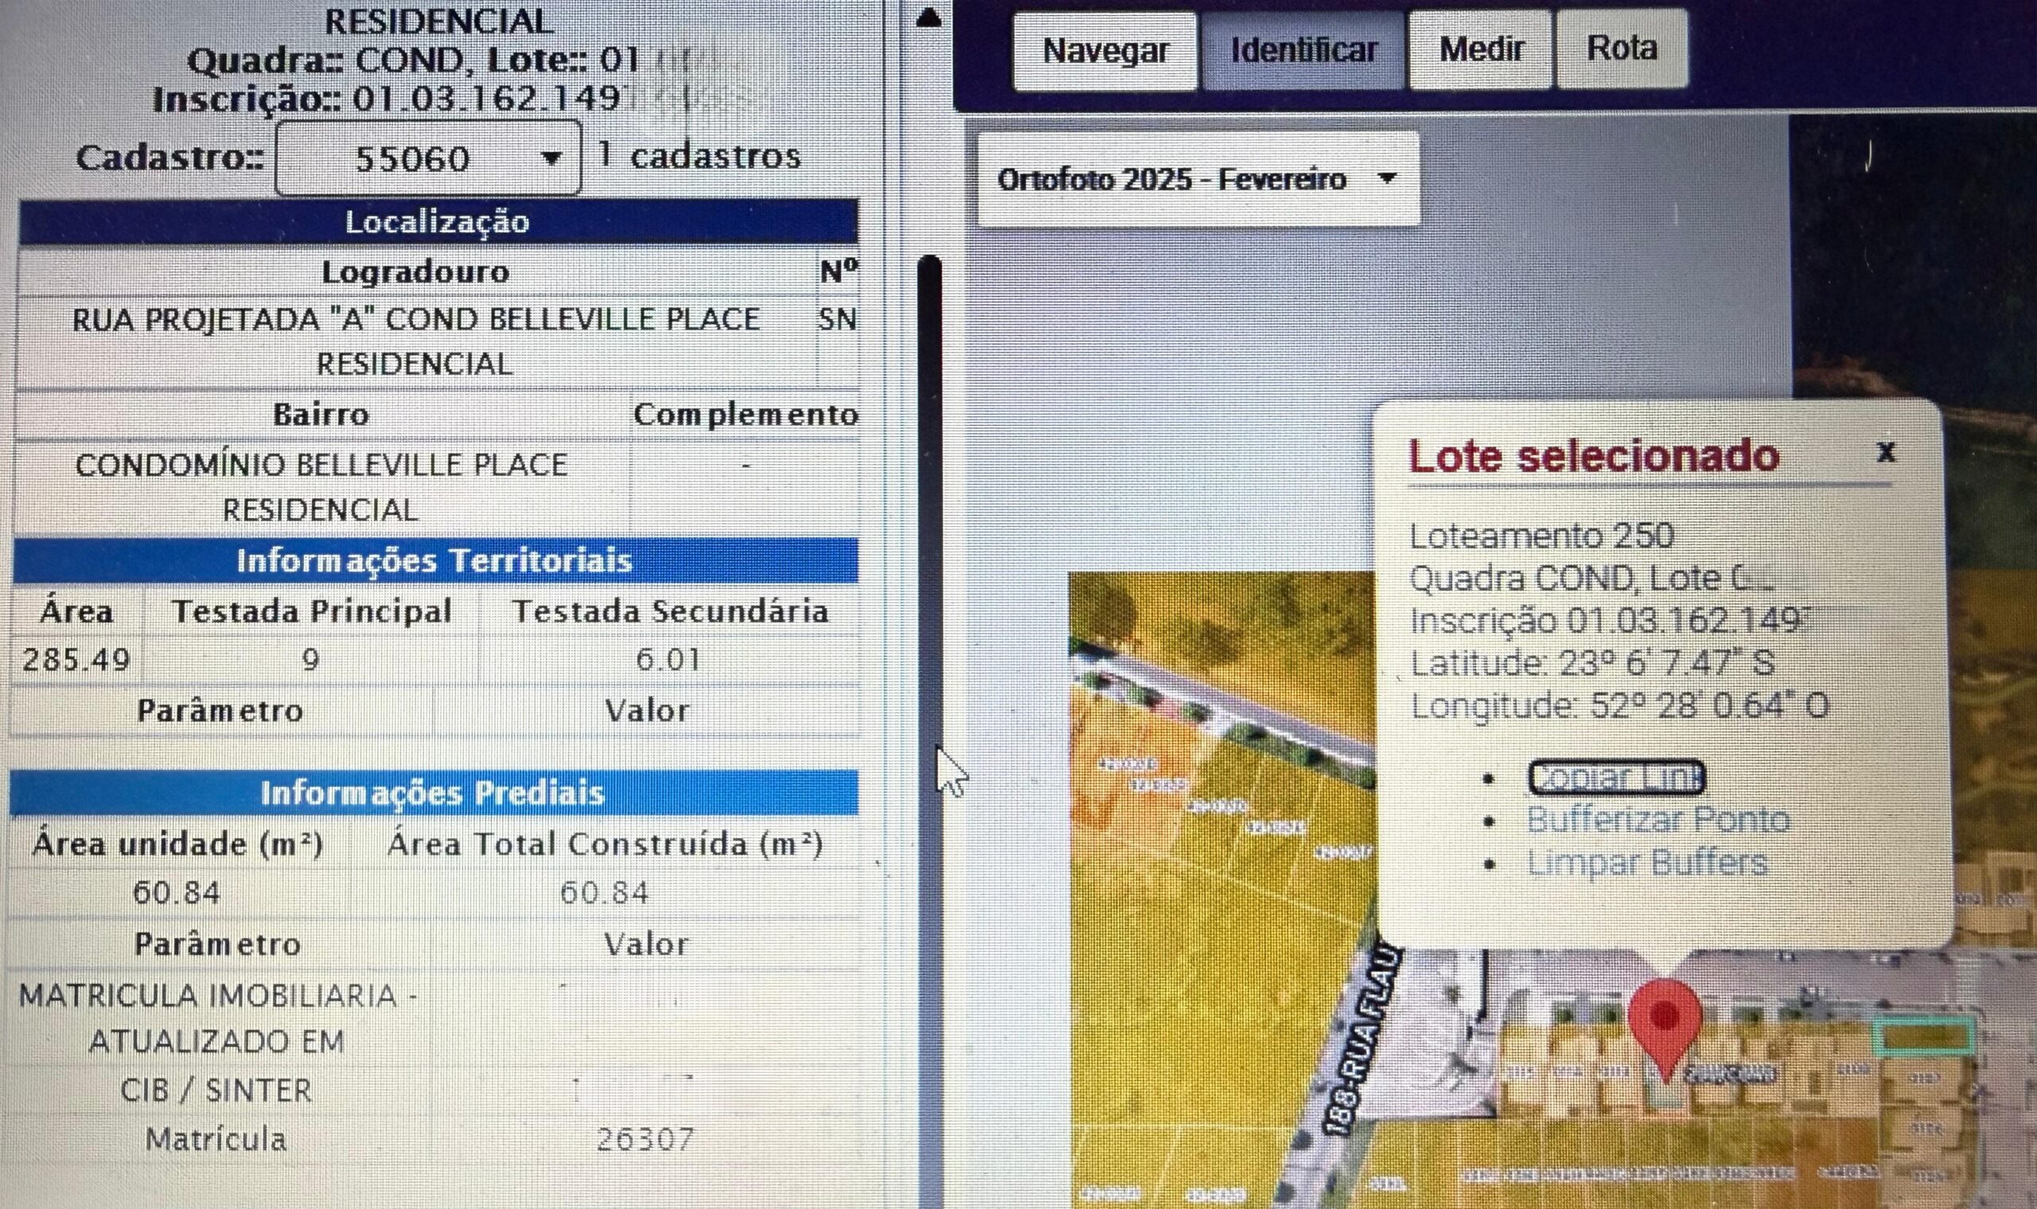Close the Lote selecionado popup
This screenshot has height=1209, width=2037.
(1886, 450)
